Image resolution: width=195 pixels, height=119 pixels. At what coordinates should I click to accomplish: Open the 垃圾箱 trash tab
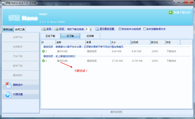click(90, 36)
